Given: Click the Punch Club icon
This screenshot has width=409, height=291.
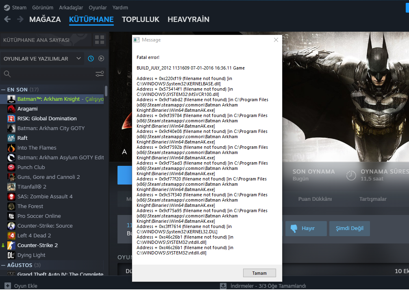Looking at the screenshot, I should pos(11,167).
